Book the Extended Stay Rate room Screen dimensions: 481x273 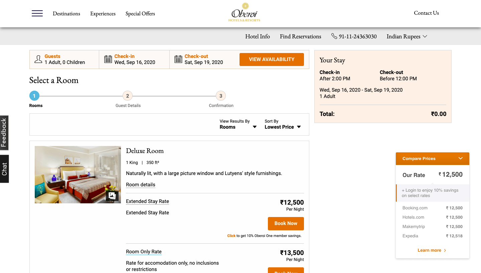tap(286, 224)
